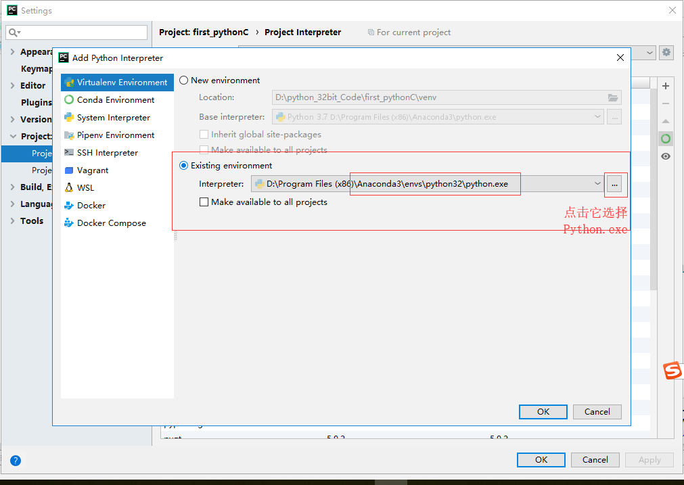Confirm interpreter selection with OK
Viewport: 684px width, 485px height.
543,411
